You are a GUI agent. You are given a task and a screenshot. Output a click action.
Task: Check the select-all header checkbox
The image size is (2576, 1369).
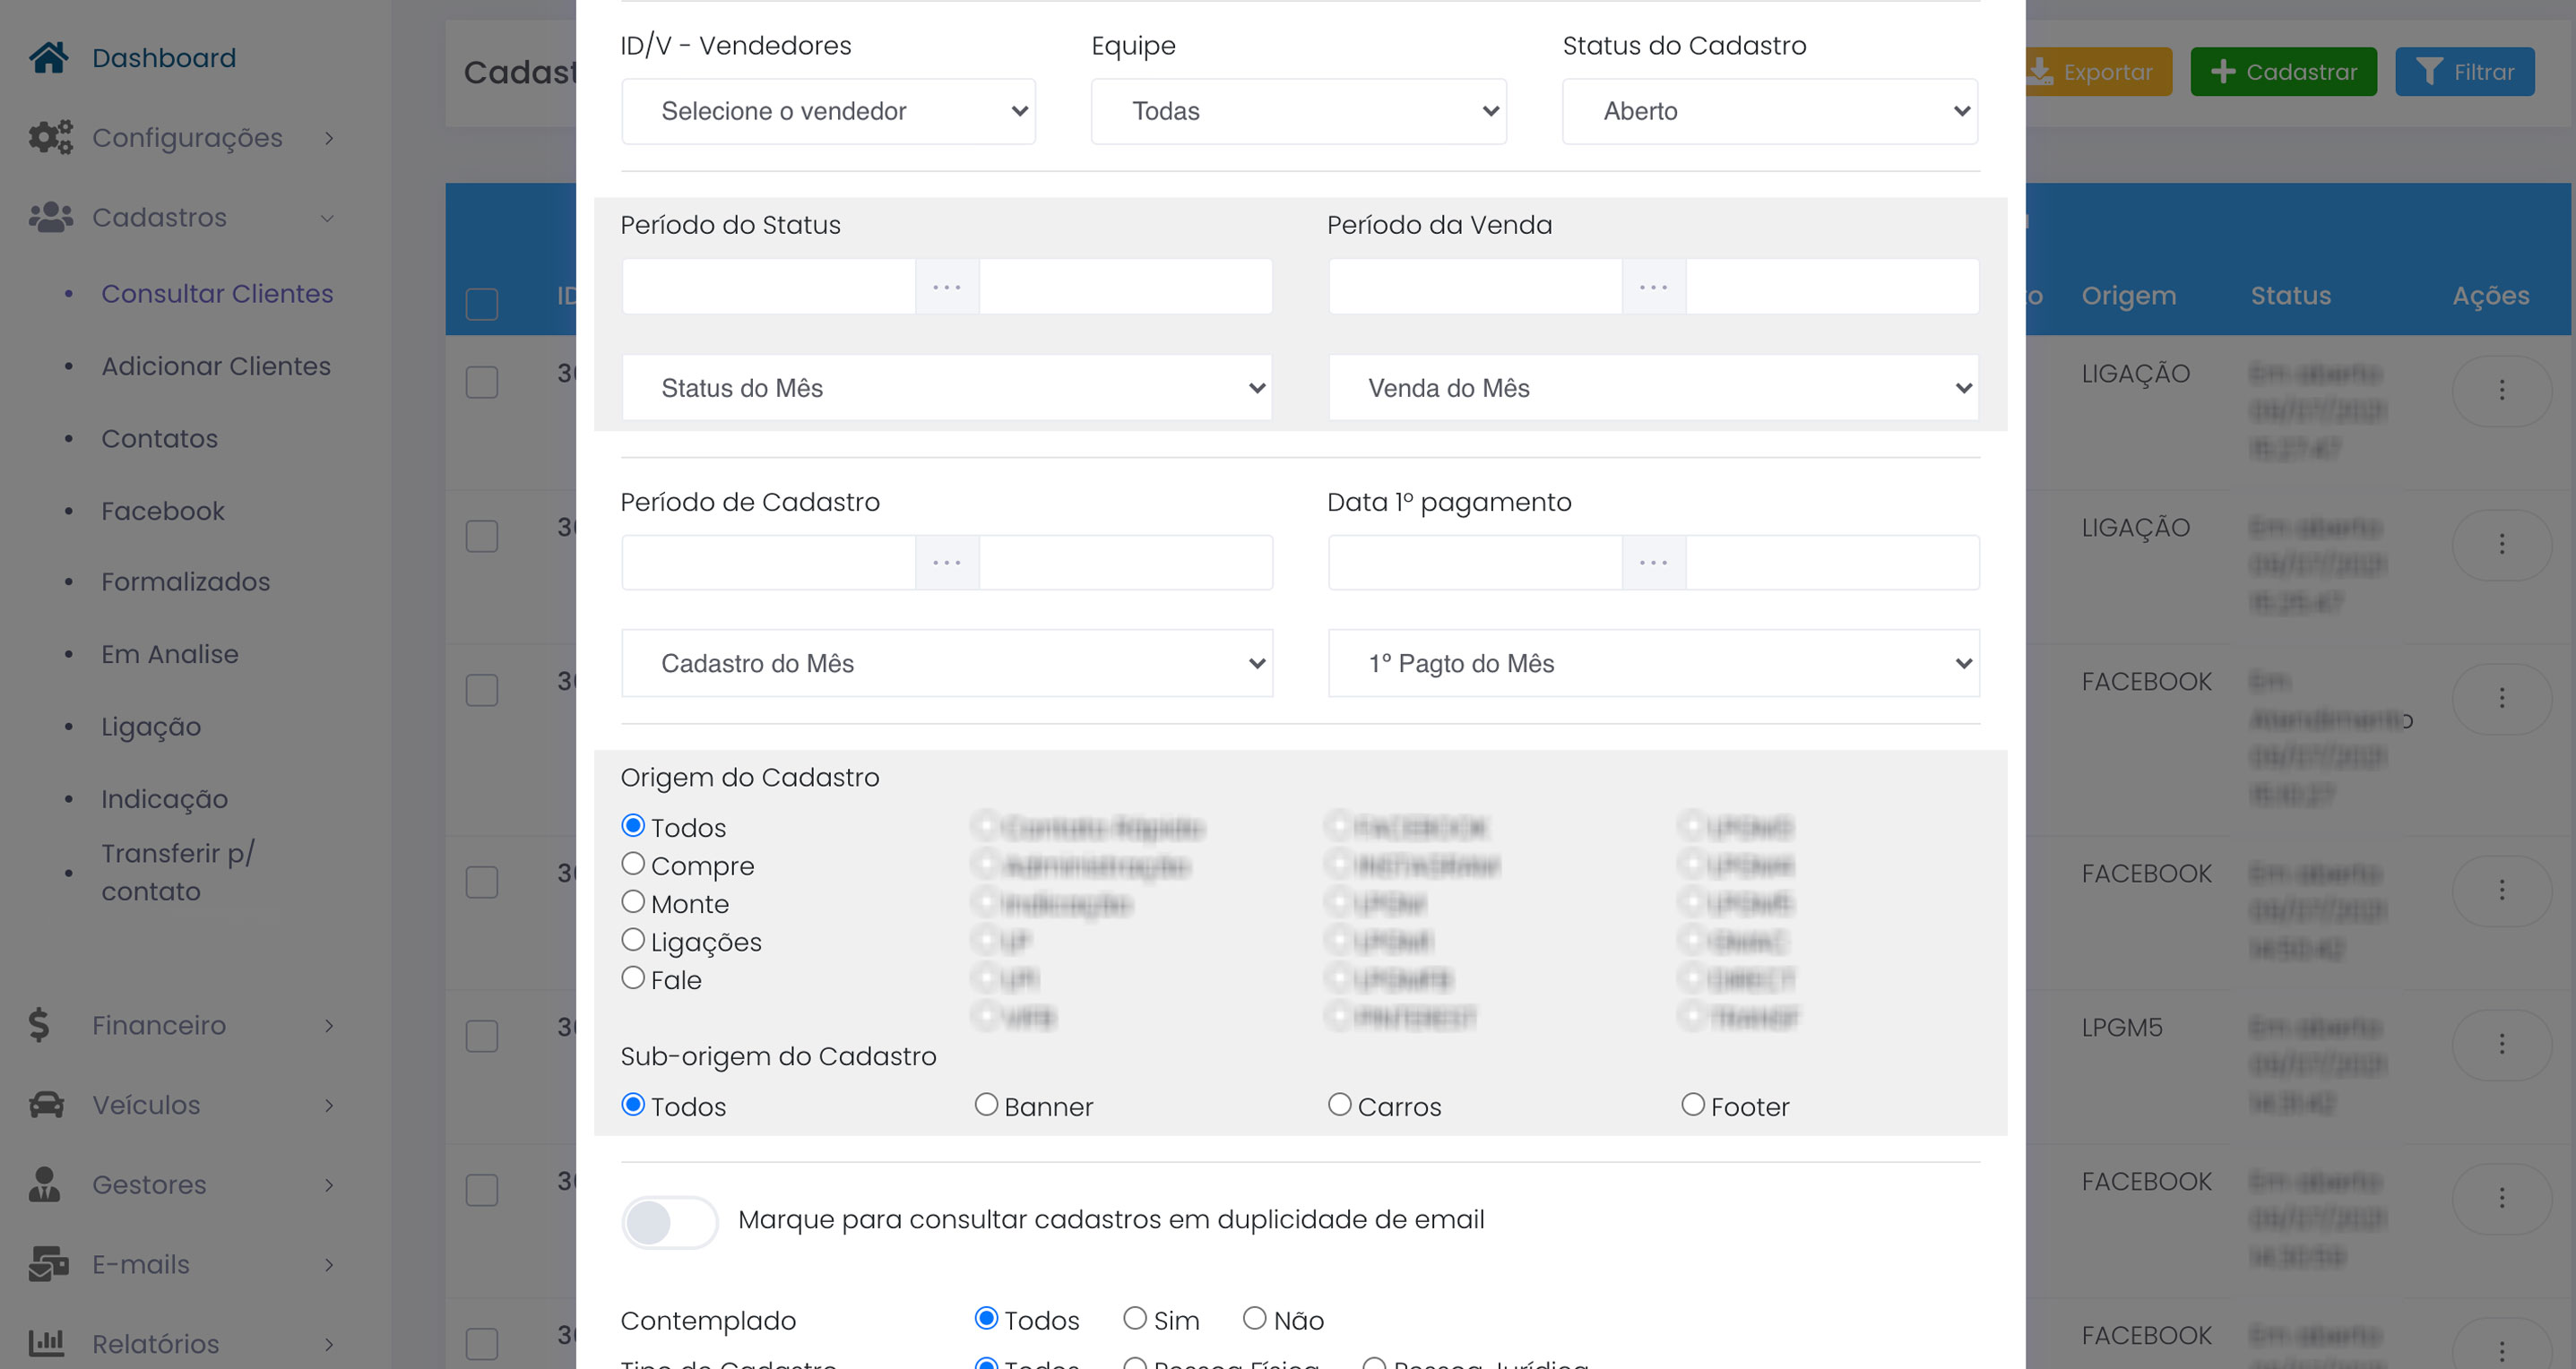(x=482, y=304)
